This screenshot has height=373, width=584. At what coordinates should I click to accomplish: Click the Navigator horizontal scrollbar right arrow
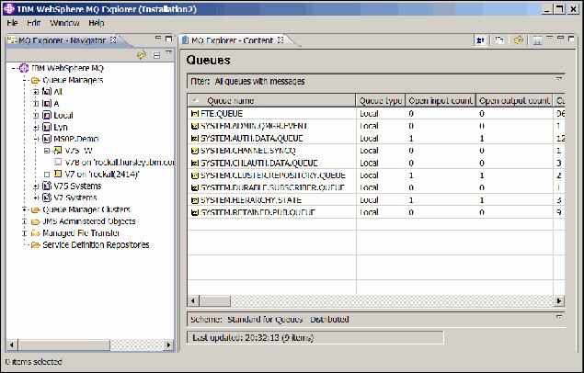click(168, 345)
